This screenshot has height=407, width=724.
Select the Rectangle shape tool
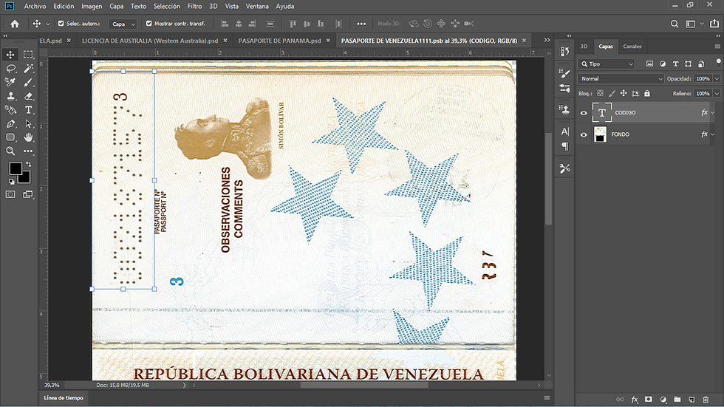[10, 137]
